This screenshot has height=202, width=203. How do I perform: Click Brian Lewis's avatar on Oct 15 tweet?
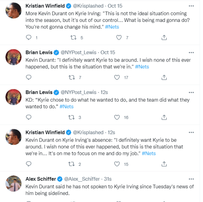point(14,57)
